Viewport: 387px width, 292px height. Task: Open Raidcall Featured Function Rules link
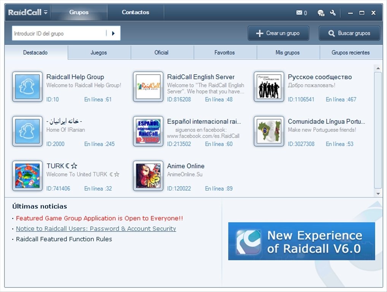[64, 239]
